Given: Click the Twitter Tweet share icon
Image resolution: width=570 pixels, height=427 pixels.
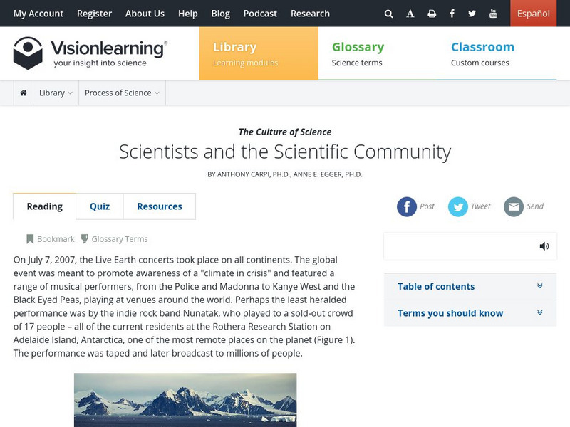Looking at the screenshot, I should [458, 206].
